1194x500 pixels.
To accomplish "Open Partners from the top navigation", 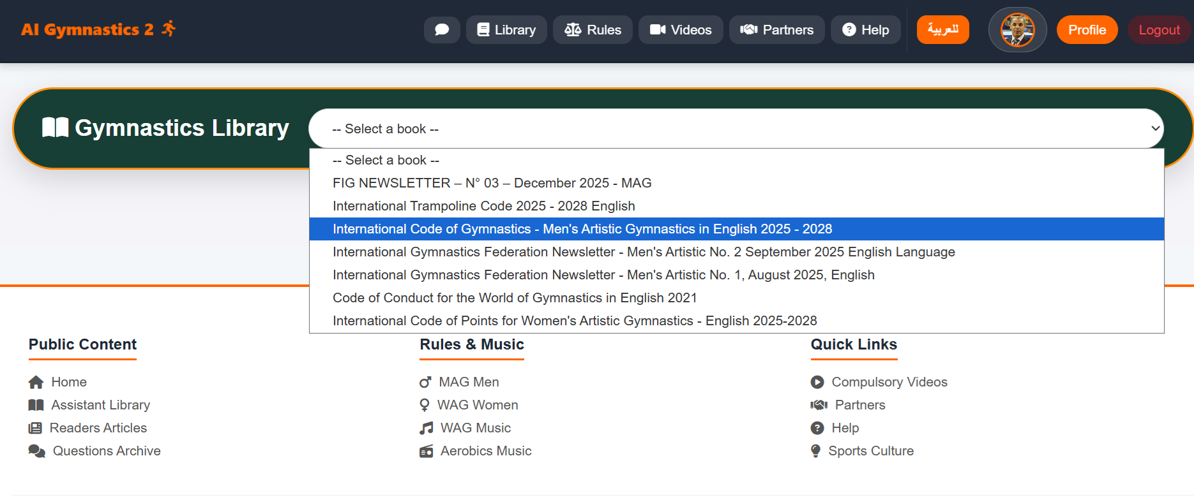I will click(777, 30).
